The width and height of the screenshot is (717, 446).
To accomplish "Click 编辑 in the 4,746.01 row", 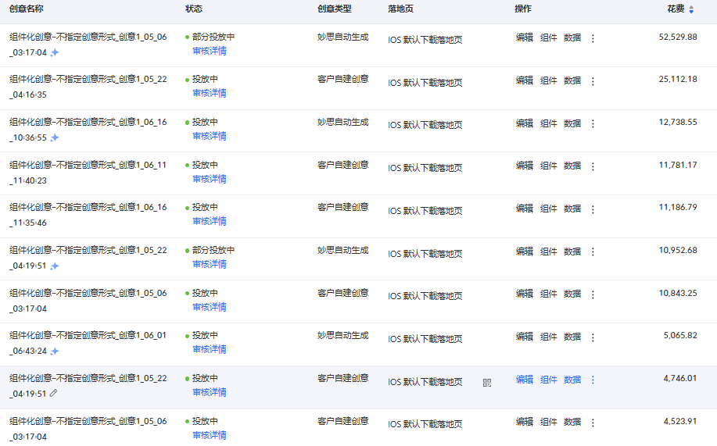I will (x=525, y=380).
